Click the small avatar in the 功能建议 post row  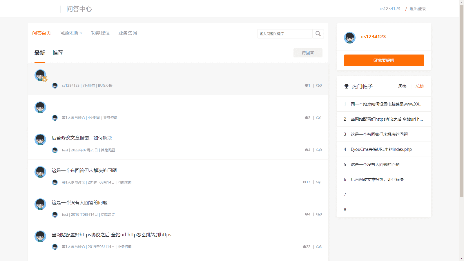tap(55, 215)
